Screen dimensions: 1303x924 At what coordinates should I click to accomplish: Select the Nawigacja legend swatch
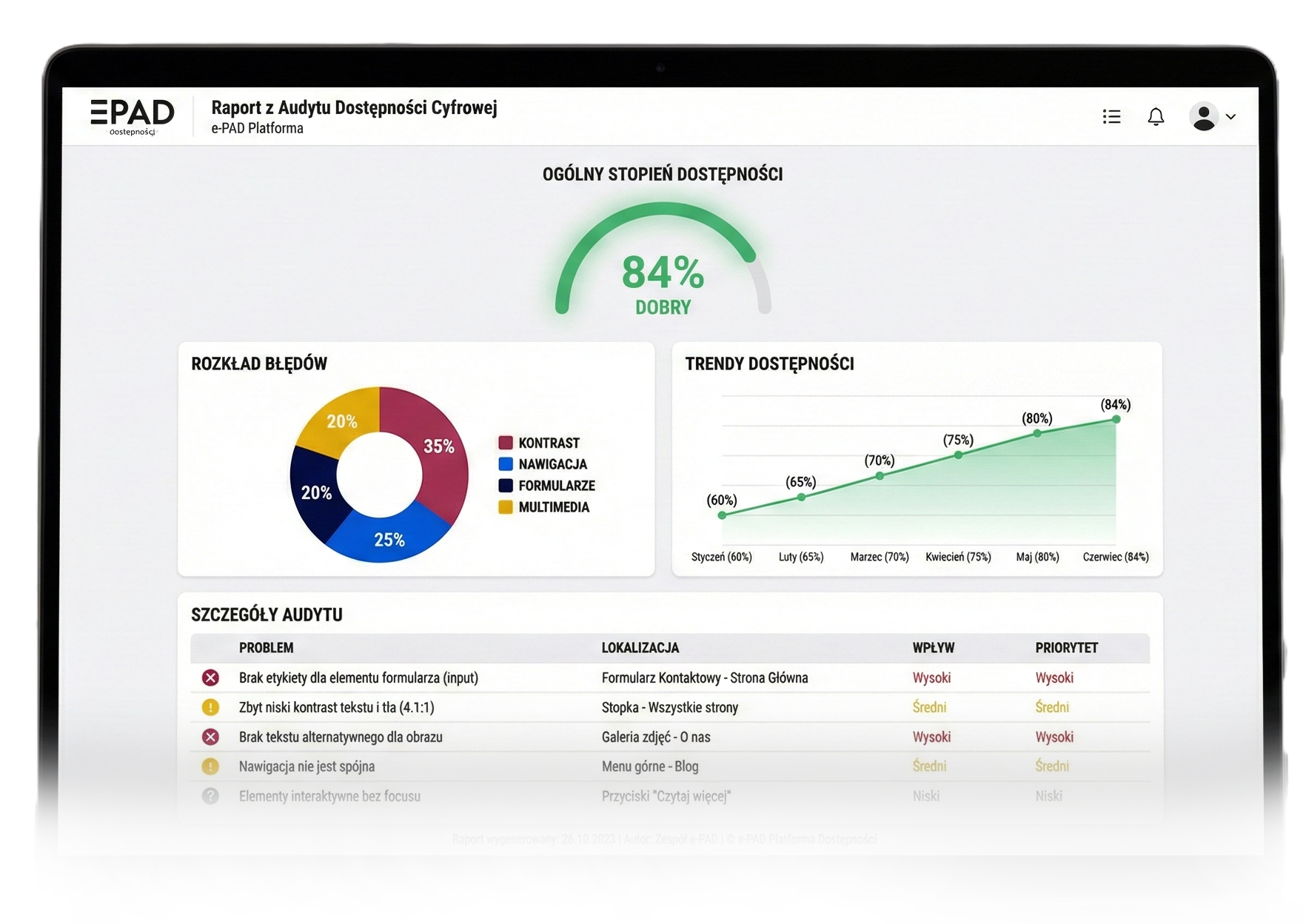pyautogui.click(x=506, y=464)
